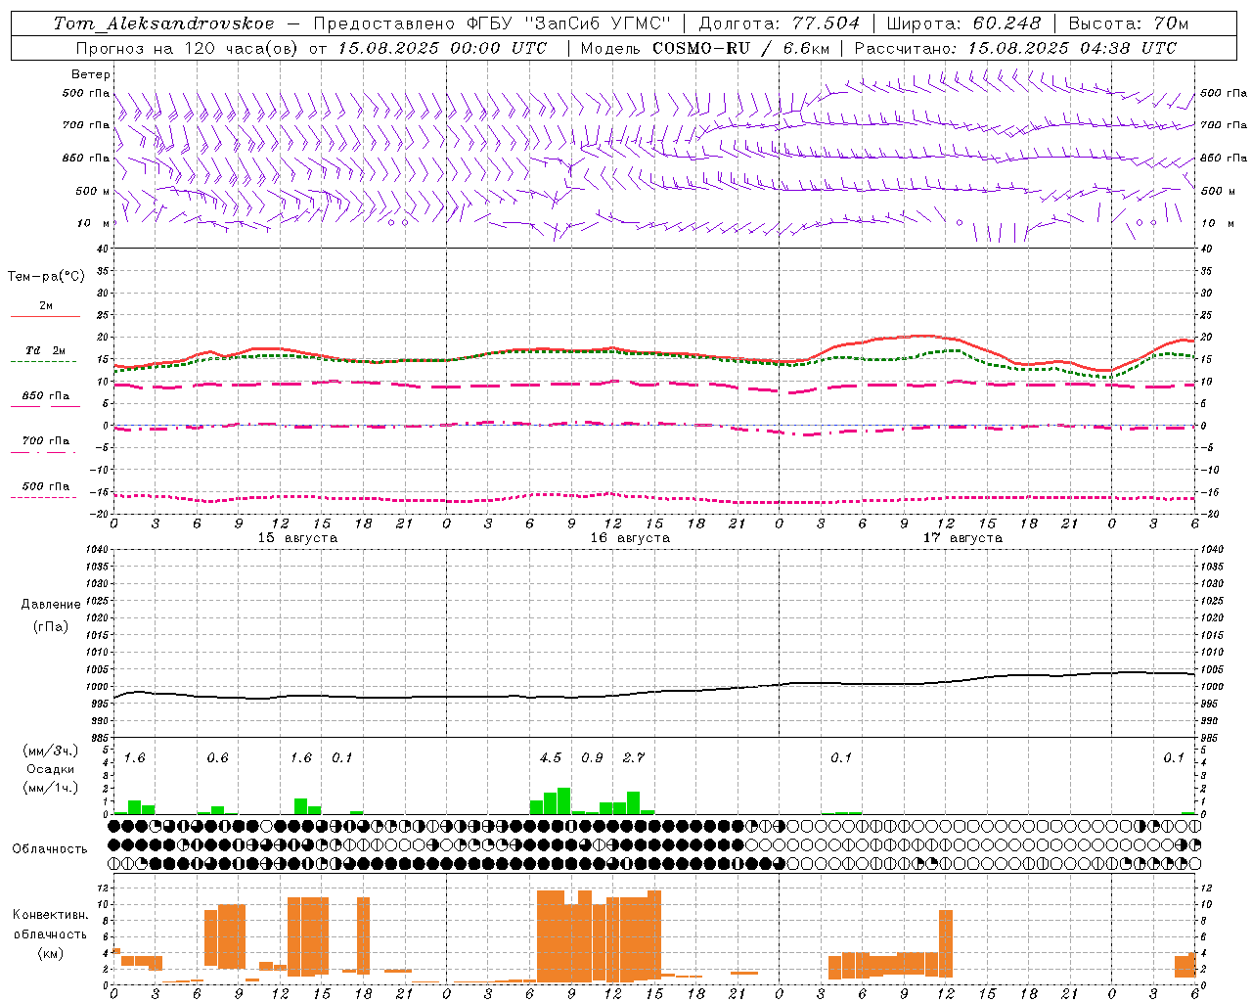Screen dimensions: 1252x1002
Task: Click the Td 2м dew point legend
Action: click(x=45, y=355)
